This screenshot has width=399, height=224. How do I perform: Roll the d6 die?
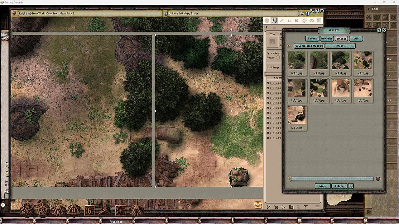89,211
